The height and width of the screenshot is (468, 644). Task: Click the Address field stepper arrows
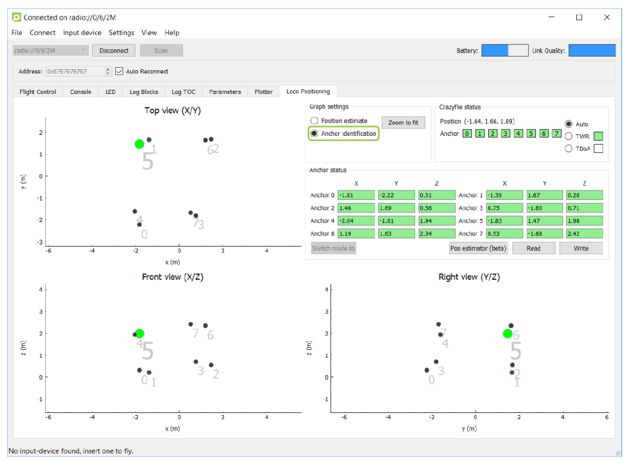[108, 71]
